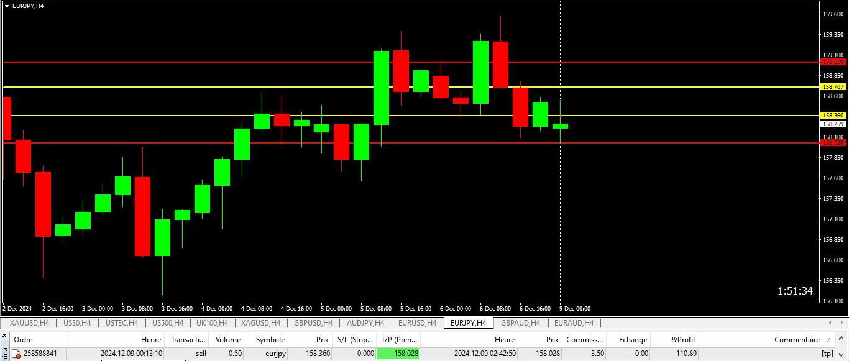Click the Transacti... column header
The image size is (849, 361).
pyautogui.click(x=186, y=340)
